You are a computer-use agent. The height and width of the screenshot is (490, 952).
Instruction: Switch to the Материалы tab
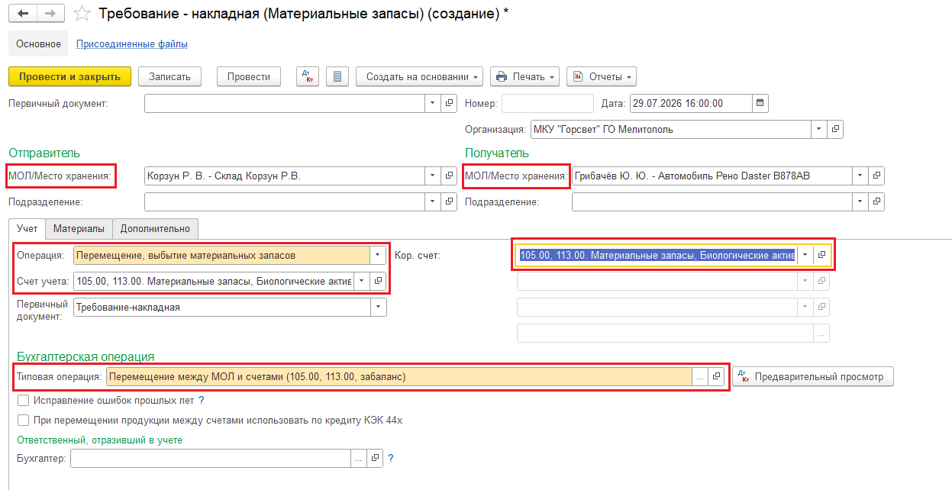click(79, 228)
